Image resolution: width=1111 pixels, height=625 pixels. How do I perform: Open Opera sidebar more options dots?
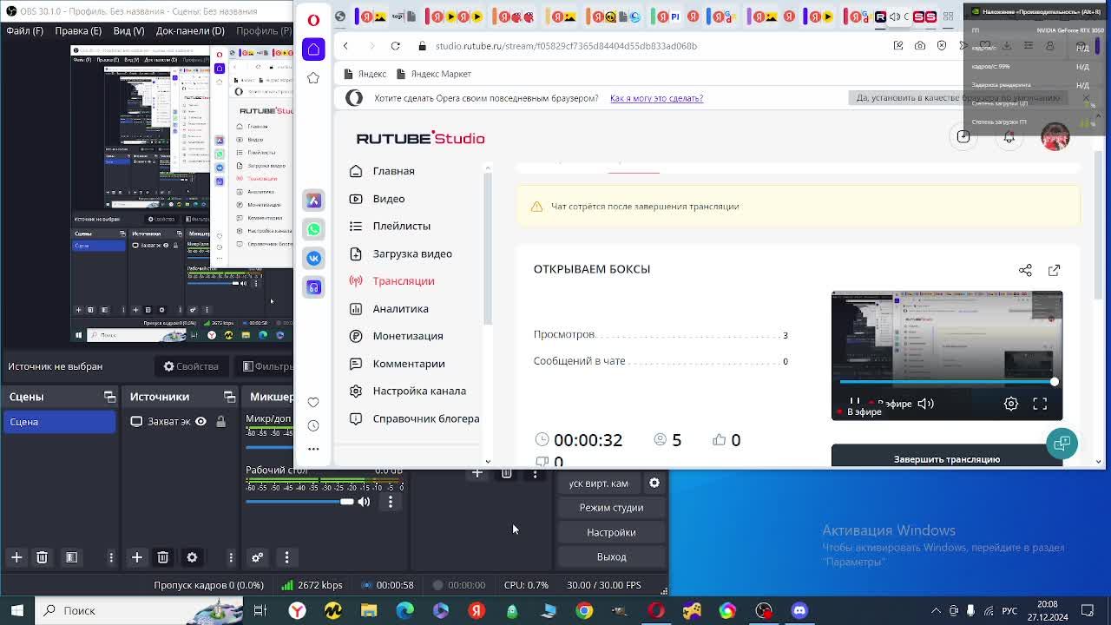click(313, 449)
